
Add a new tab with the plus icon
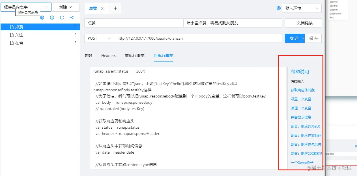115,8
